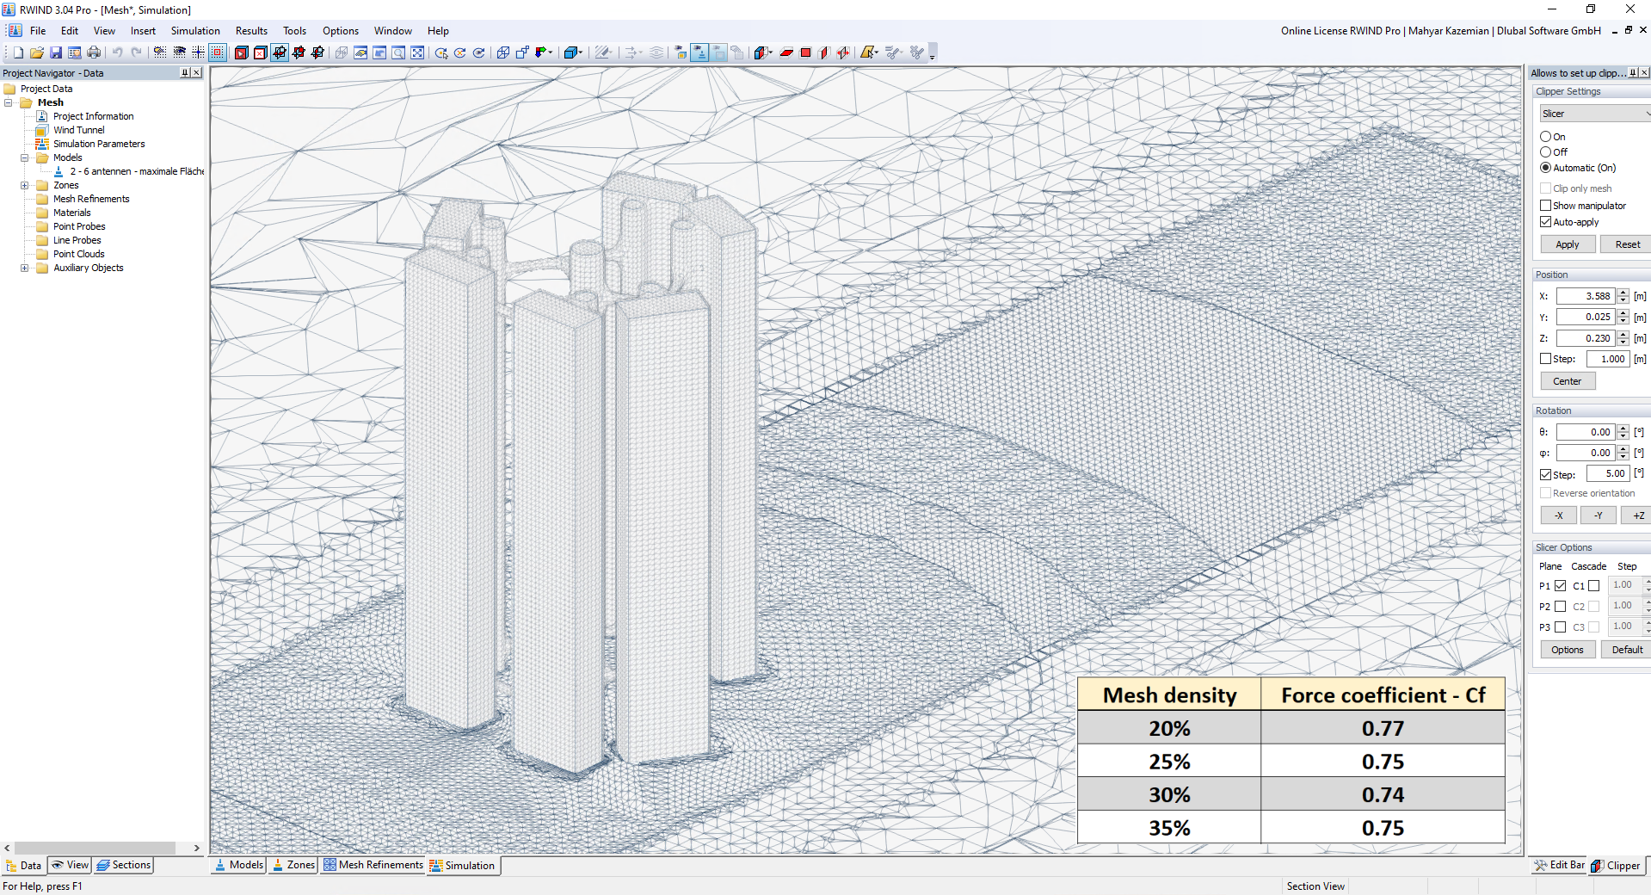Select the Off radio button

(1546, 151)
